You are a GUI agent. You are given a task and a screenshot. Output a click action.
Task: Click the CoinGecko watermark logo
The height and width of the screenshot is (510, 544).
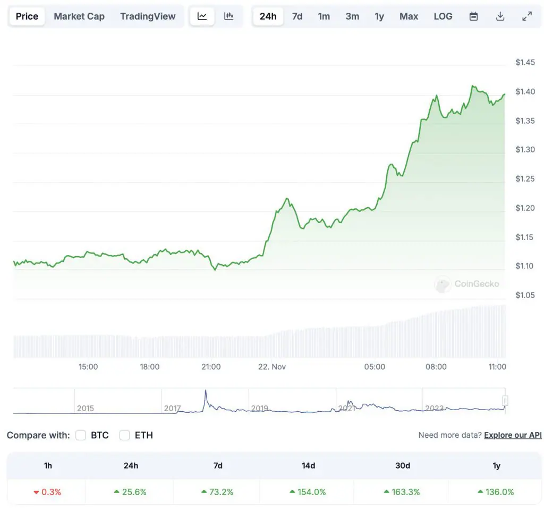click(x=467, y=284)
